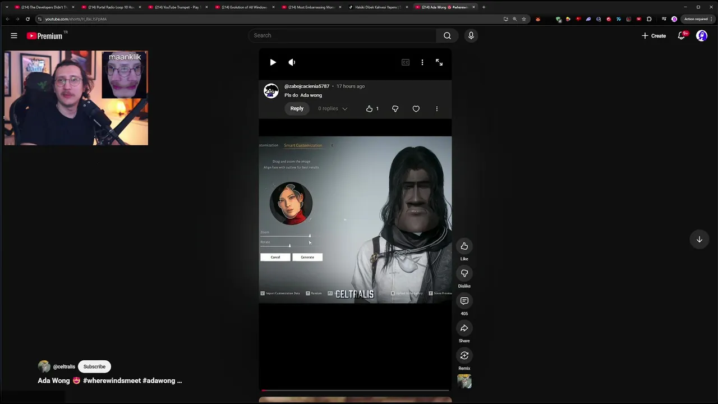Open @zabojcacienia5787 profile link

click(307, 86)
